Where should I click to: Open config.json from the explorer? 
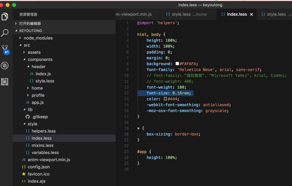(x=38, y=167)
